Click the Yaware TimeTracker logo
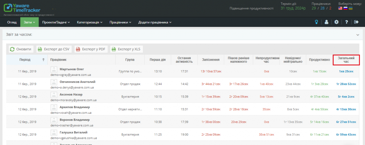Screen dimensions: 365x145 pos(25,8)
